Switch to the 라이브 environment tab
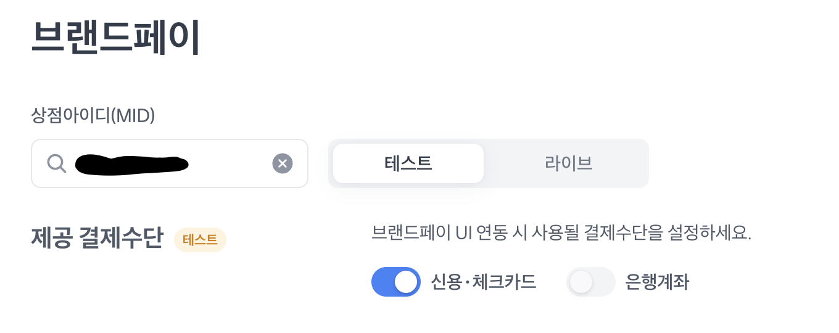The image size is (839, 333). click(x=568, y=163)
